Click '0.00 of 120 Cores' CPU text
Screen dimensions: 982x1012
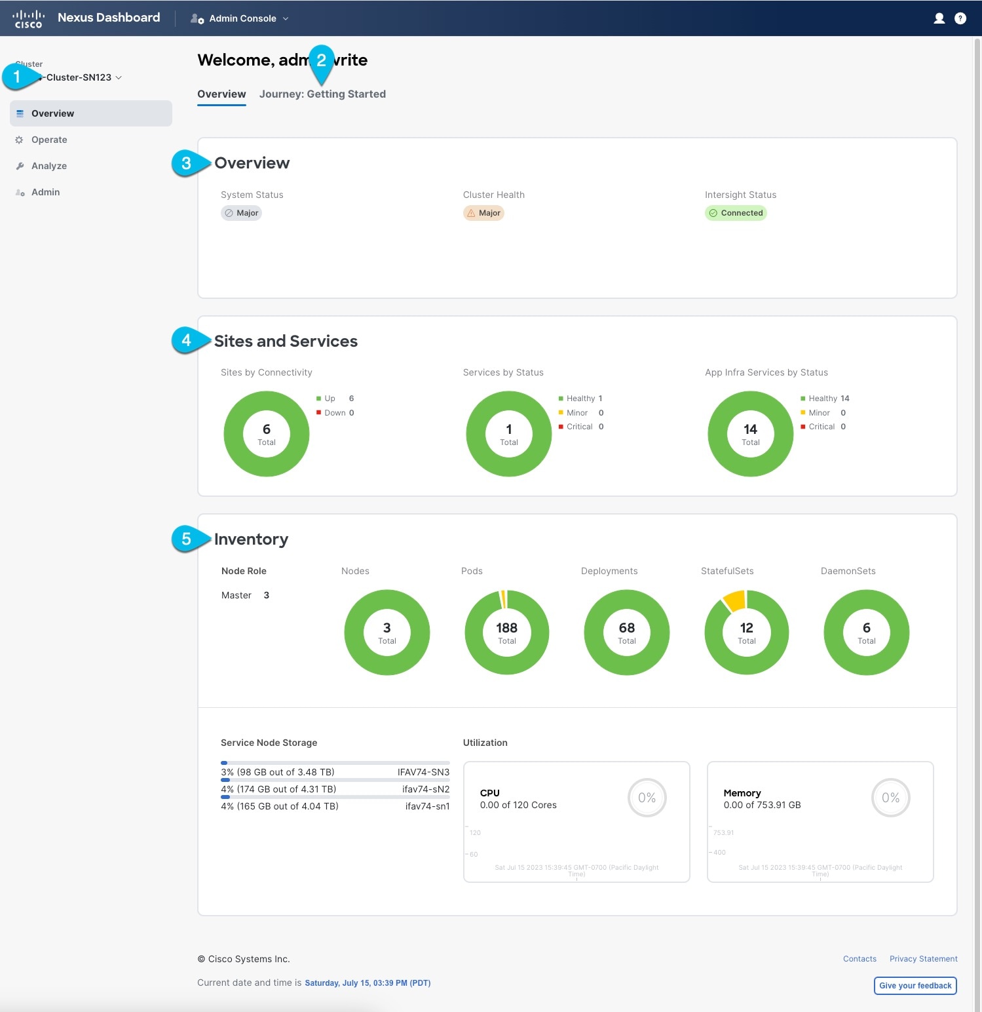click(x=518, y=805)
